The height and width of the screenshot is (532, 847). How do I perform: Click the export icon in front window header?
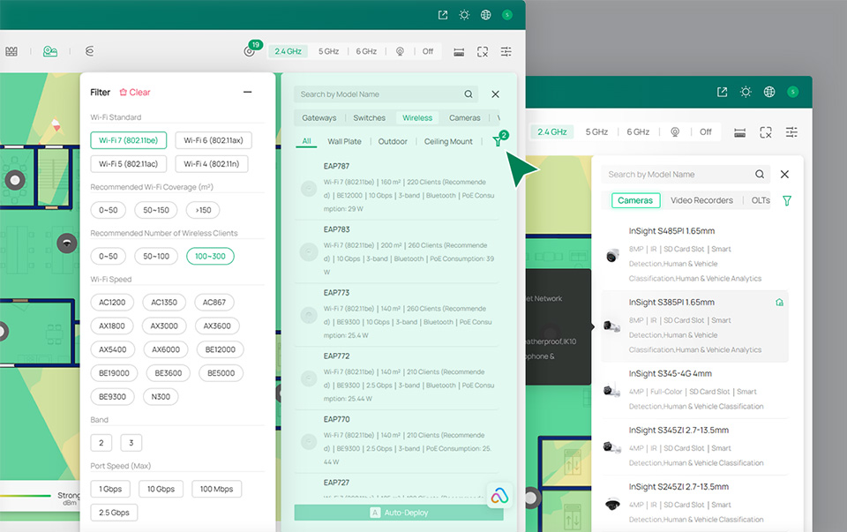[x=443, y=15]
